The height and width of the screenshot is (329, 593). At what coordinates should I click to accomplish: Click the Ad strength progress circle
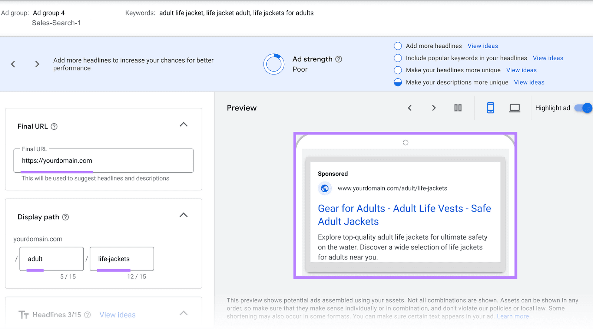click(x=274, y=64)
